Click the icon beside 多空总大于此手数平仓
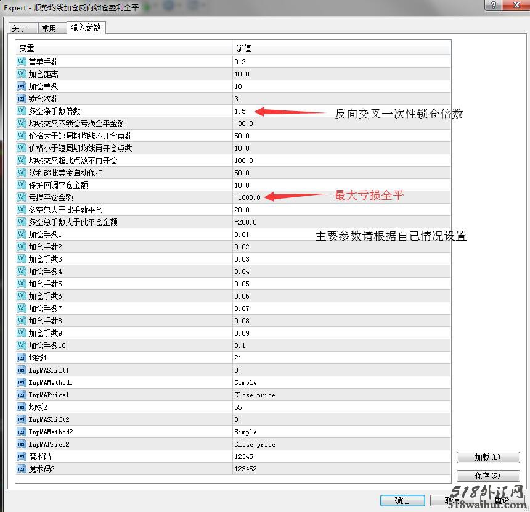 pyautogui.click(x=21, y=210)
